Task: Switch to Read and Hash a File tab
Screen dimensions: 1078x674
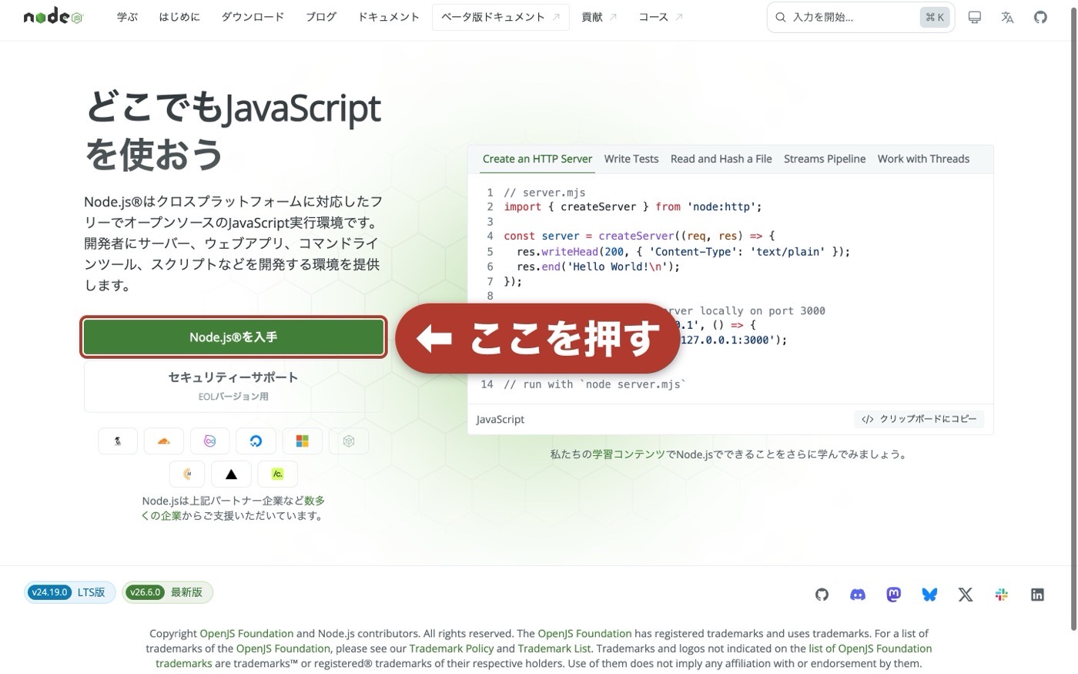Action: [x=721, y=159]
